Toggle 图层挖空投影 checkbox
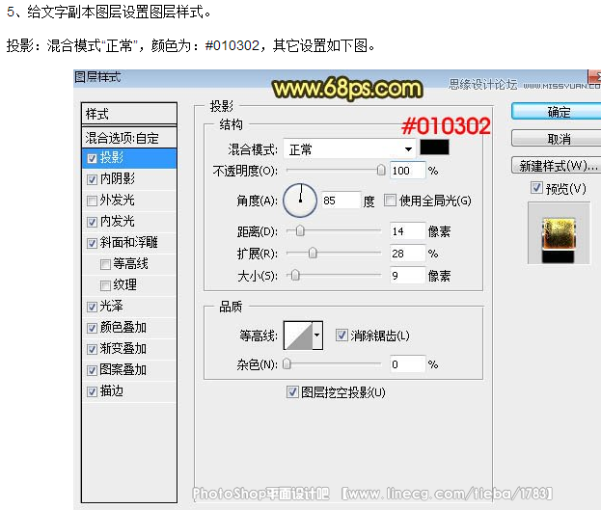Image resolution: width=601 pixels, height=510 pixels. pos(293,392)
